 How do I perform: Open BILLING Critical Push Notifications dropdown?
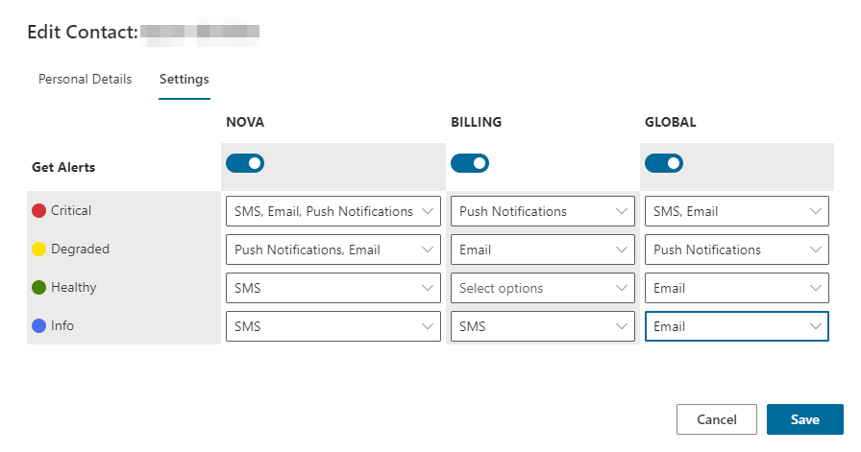click(542, 211)
